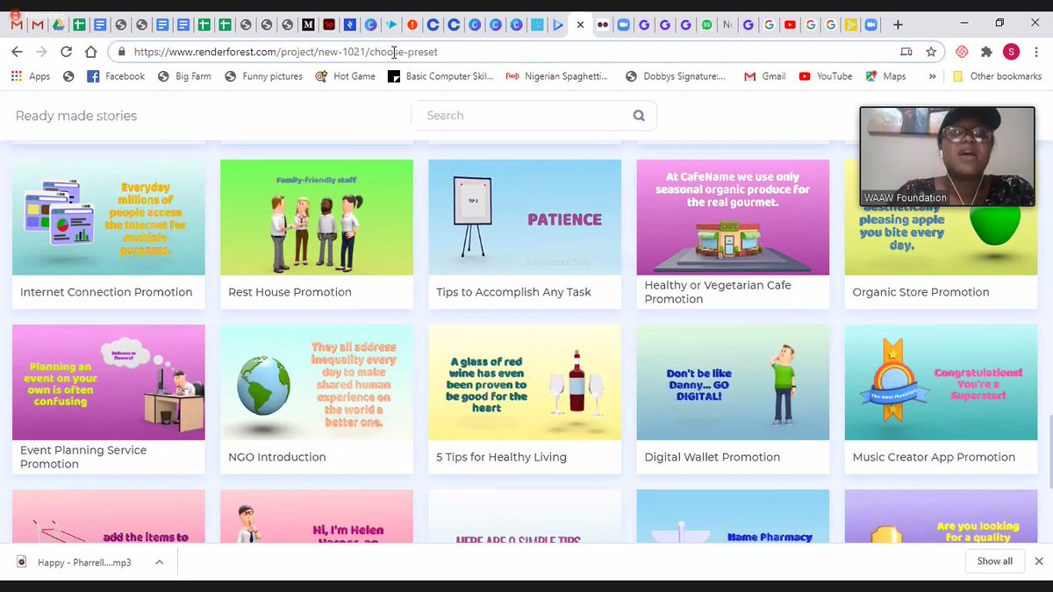
Task: Switch to the Medium tab
Action: 308,25
